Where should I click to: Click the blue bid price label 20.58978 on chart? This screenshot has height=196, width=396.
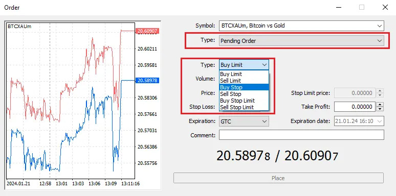147,80
